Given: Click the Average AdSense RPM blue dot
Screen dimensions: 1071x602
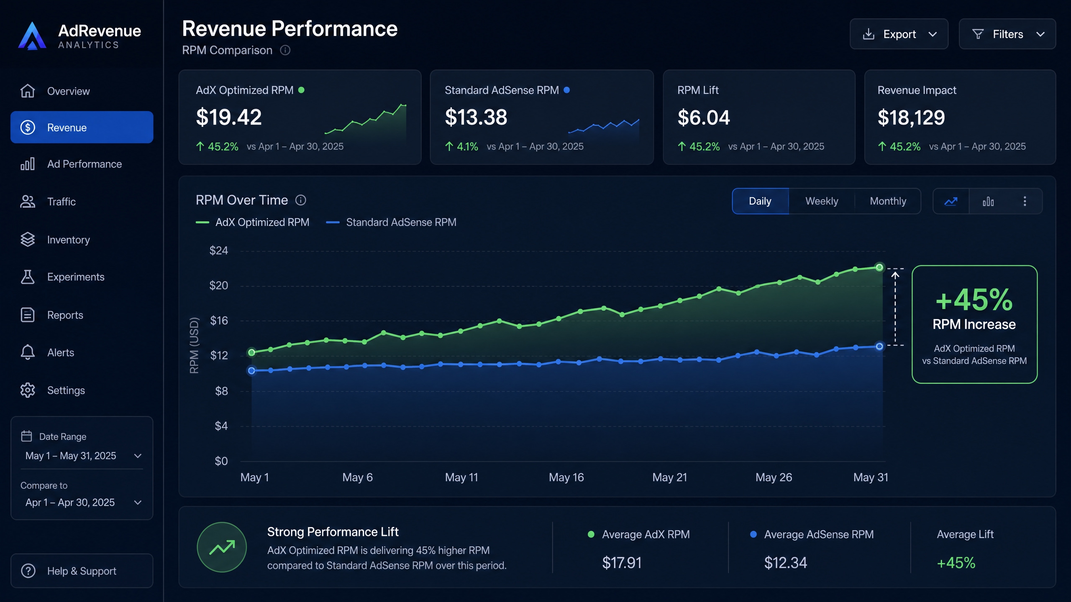Looking at the screenshot, I should pyautogui.click(x=753, y=534).
